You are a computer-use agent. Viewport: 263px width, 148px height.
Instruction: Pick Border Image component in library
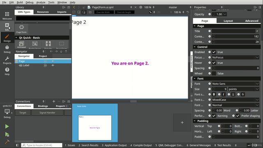(x=35, y=45)
